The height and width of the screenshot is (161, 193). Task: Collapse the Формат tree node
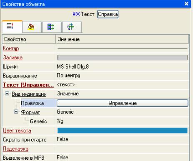16,112
